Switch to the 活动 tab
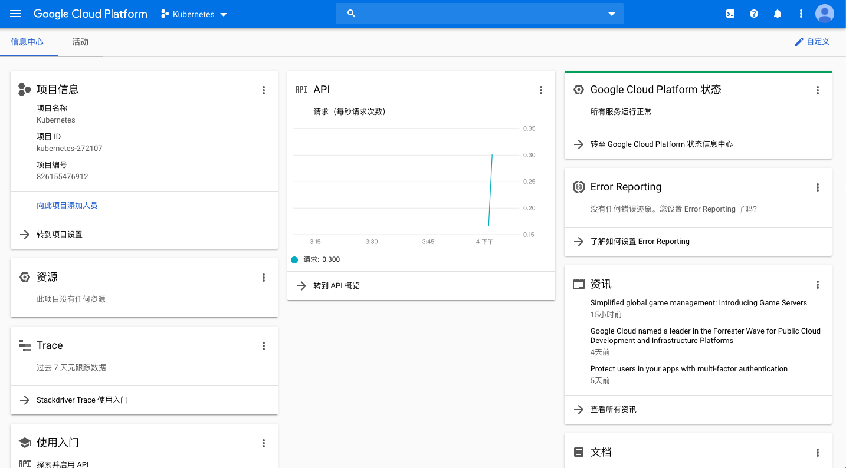Viewport: 846px width, 468px height. (80, 42)
